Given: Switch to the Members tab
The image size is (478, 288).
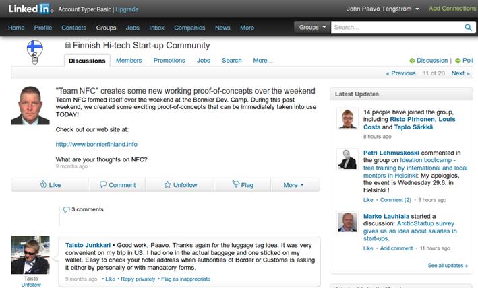Looking at the screenshot, I should pyautogui.click(x=129, y=60).
